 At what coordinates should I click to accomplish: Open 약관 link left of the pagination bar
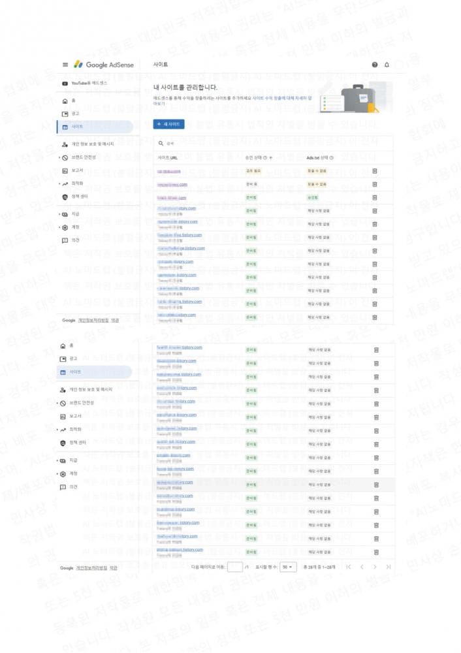pyautogui.click(x=113, y=568)
